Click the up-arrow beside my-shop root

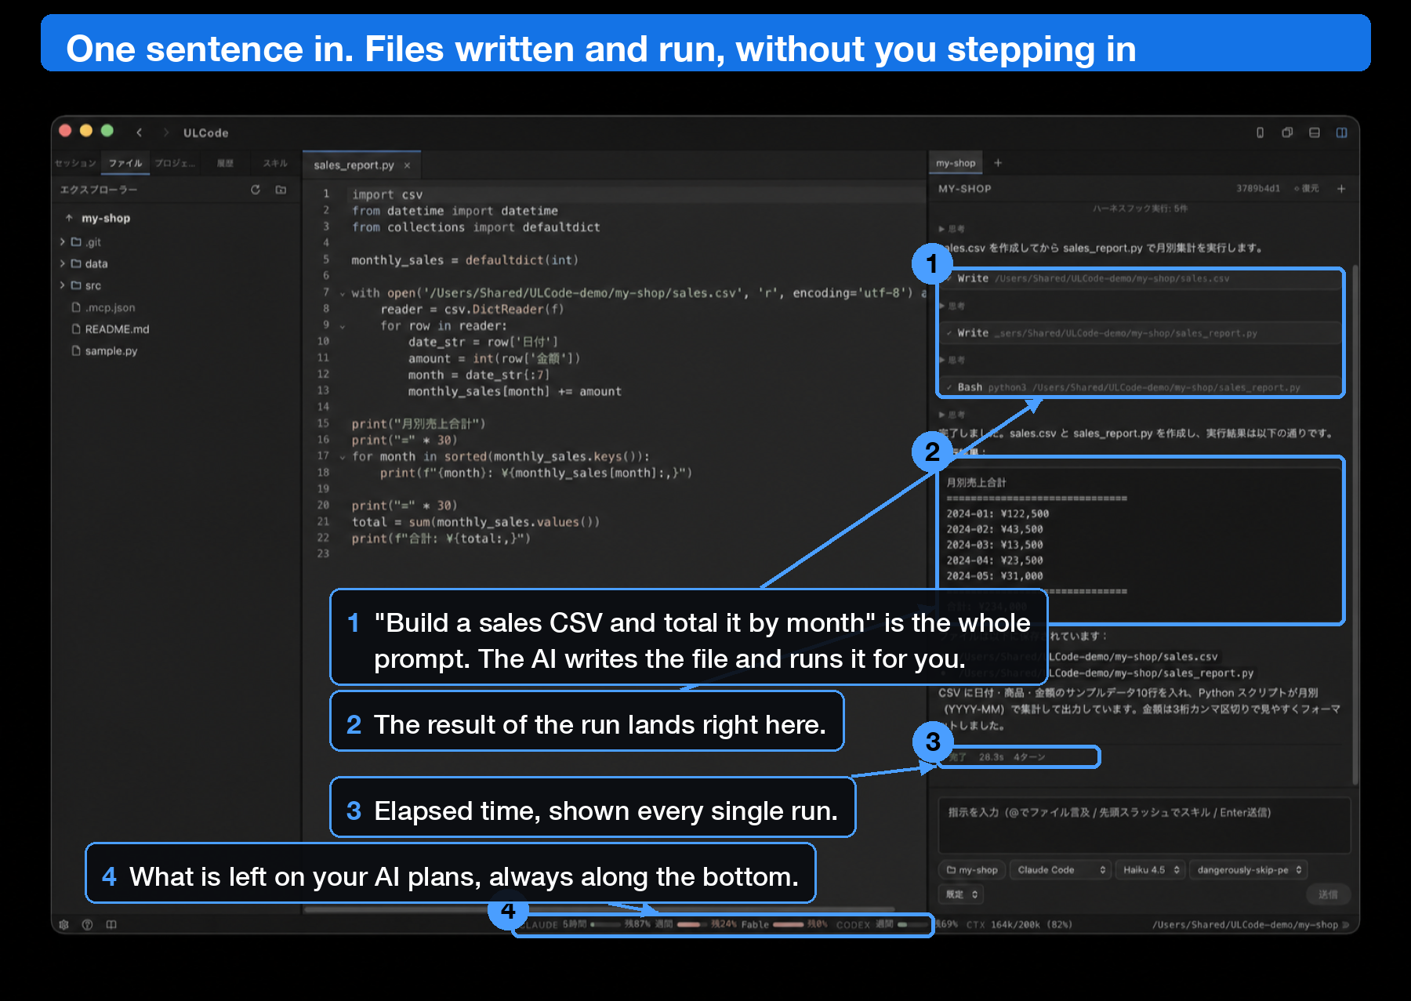69,218
